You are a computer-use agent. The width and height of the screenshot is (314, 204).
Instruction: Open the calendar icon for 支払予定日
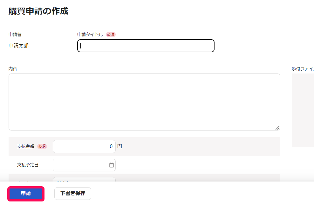pyautogui.click(x=112, y=165)
